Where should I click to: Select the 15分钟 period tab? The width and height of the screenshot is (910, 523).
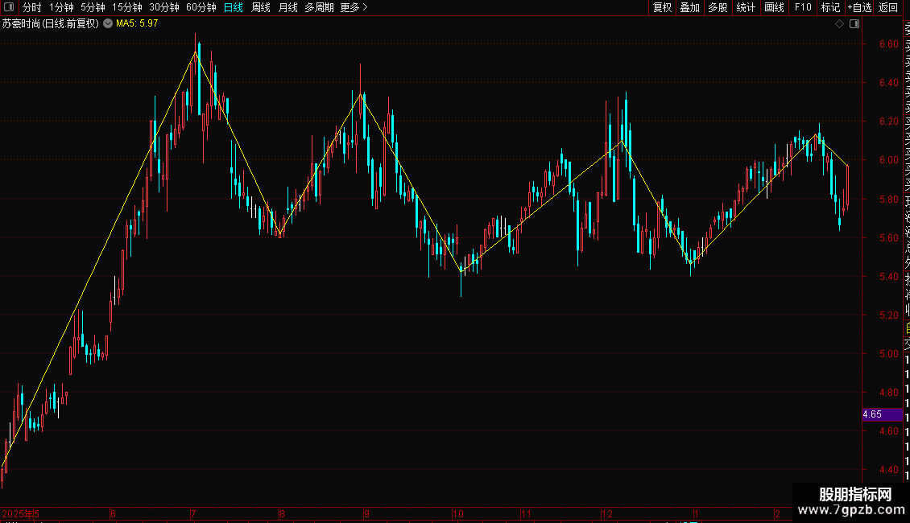pos(127,7)
